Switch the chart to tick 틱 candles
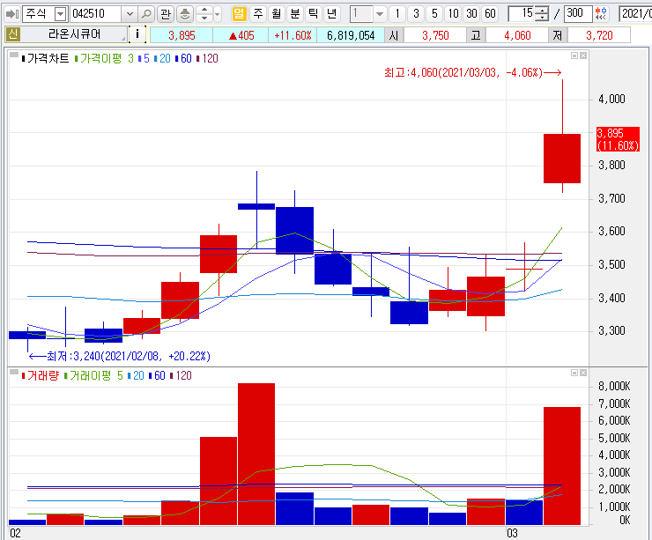This screenshot has width=652, height=540. click(x=313, y=14)
